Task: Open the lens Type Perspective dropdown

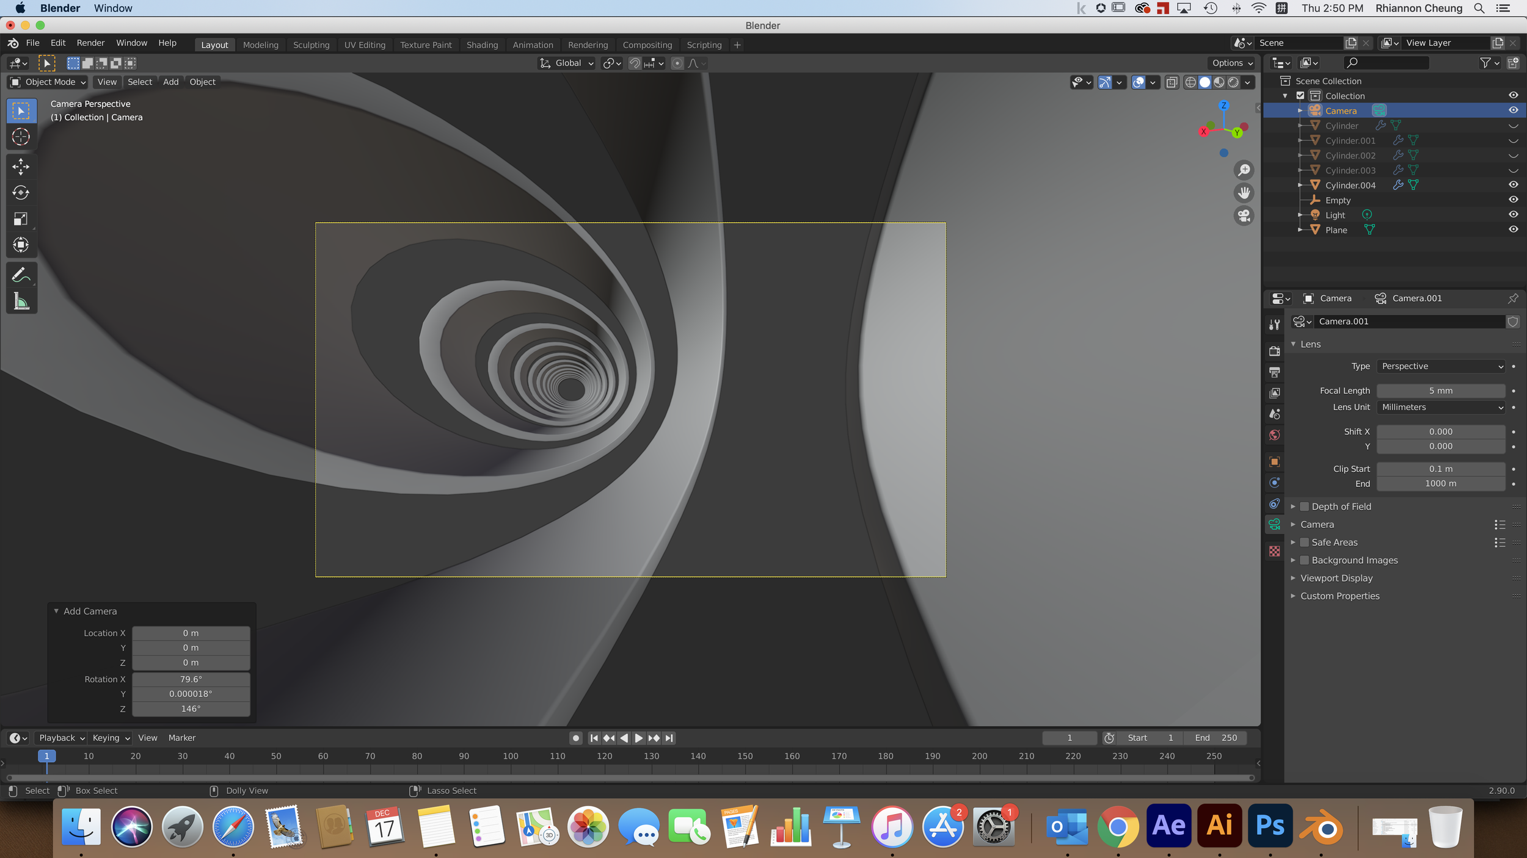Action: 1440,366
